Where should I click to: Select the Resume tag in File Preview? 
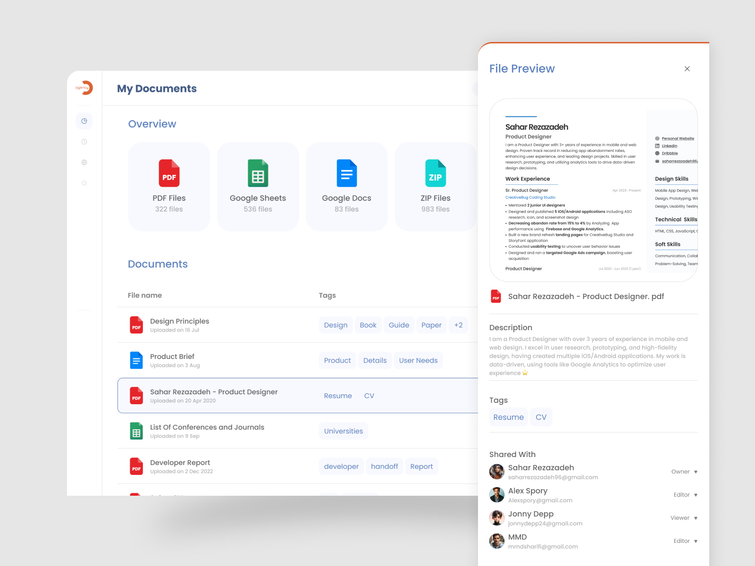click(x=508, y=417)
